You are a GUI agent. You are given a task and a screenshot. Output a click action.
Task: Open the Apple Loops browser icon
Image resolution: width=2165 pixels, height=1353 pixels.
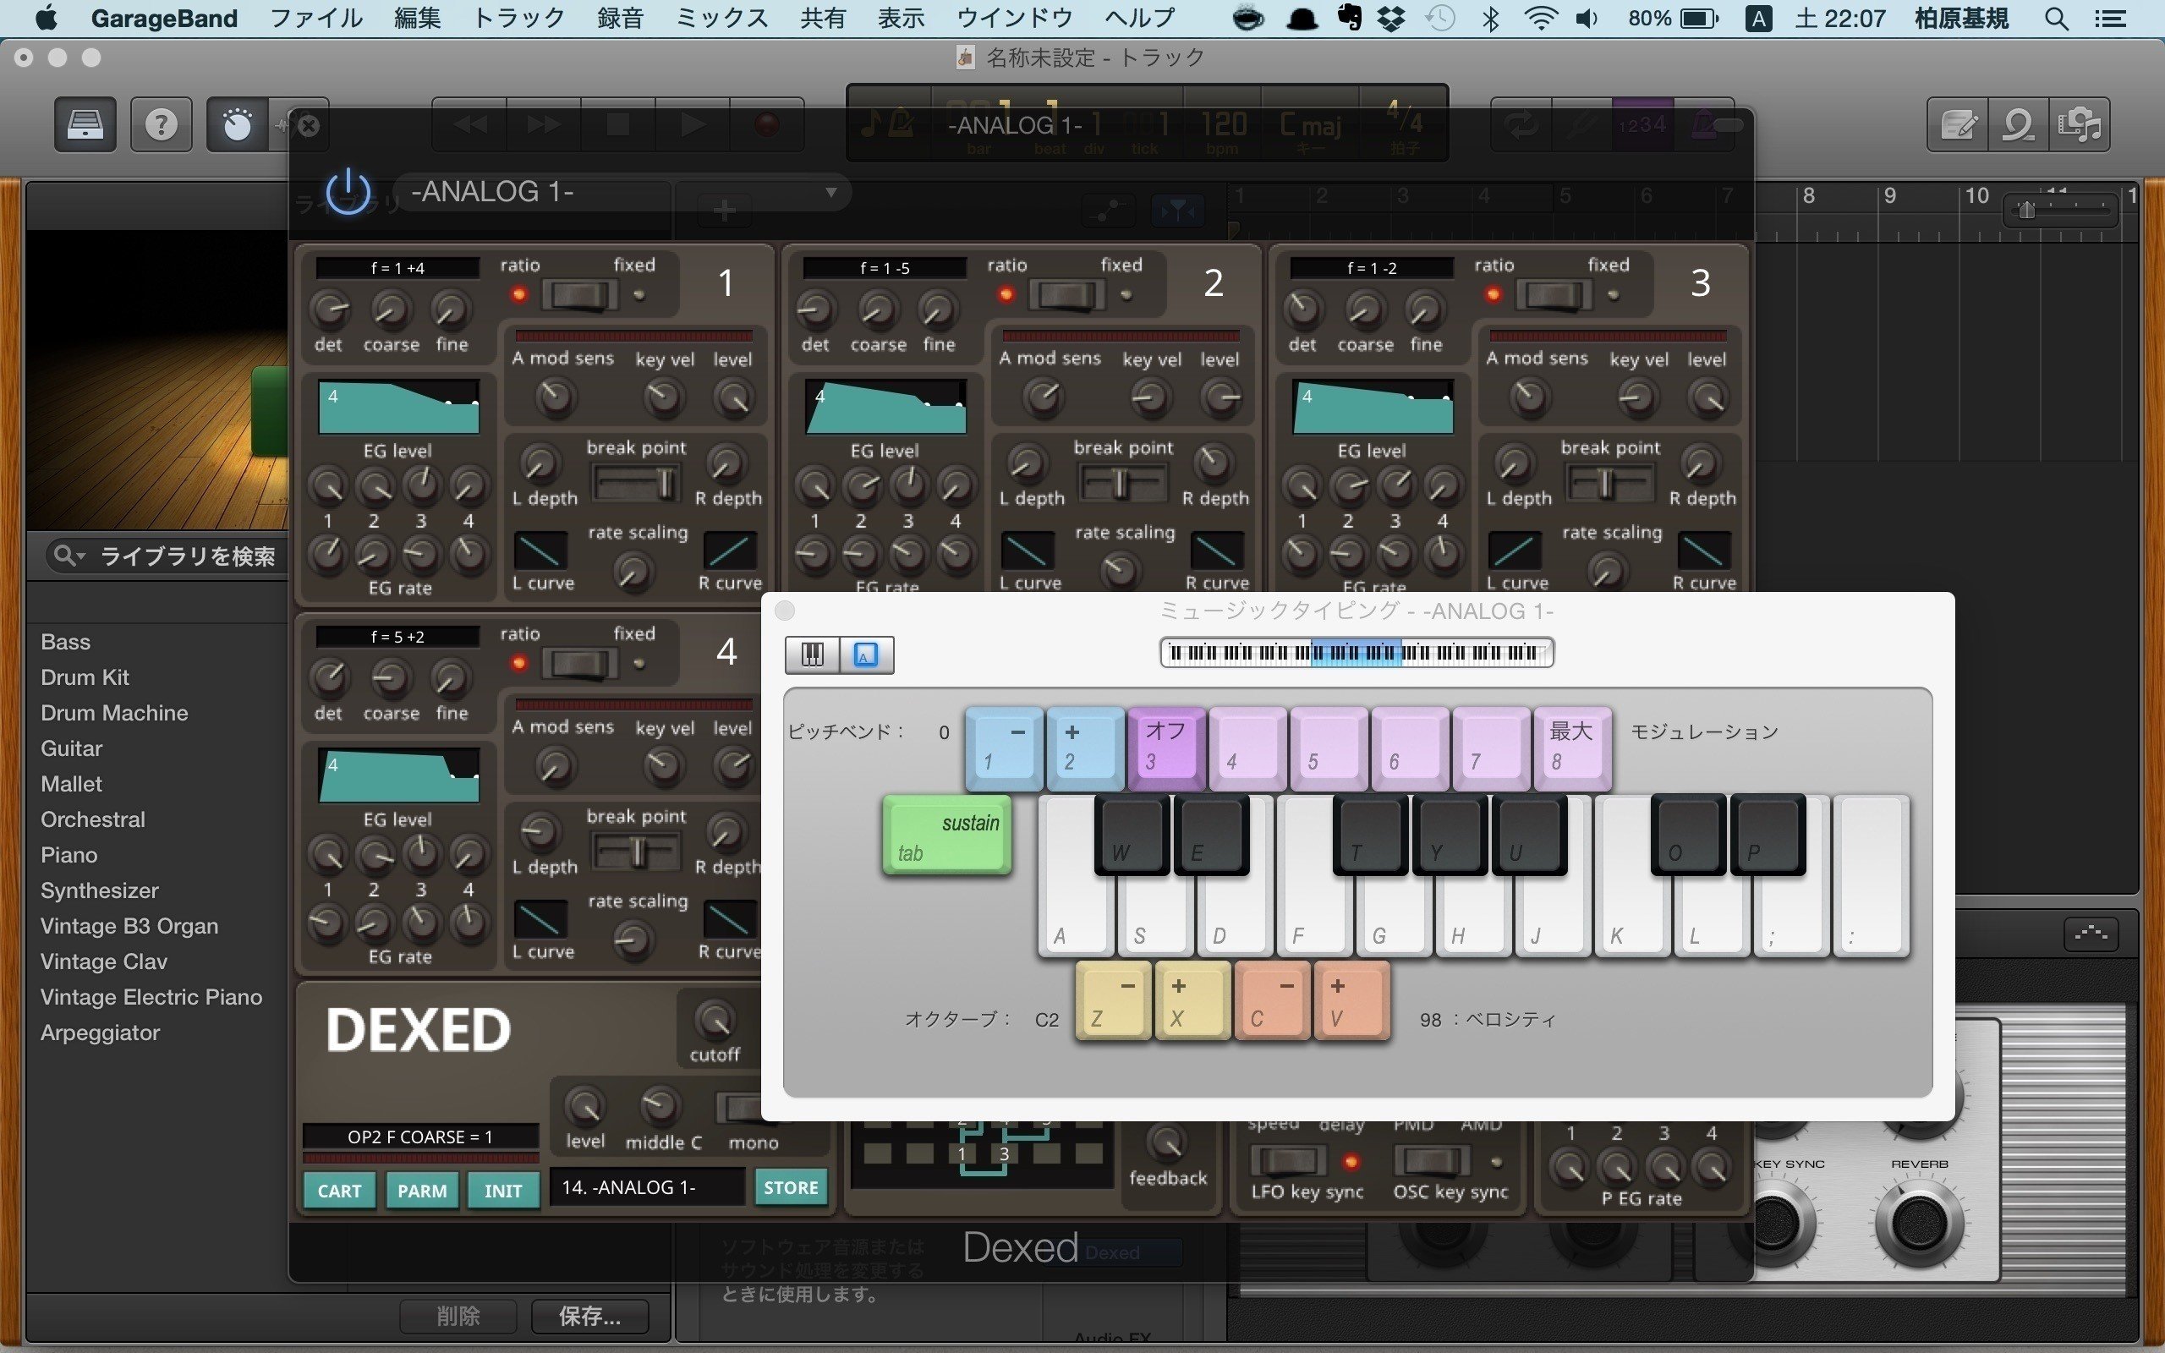tap(2019, 124)
